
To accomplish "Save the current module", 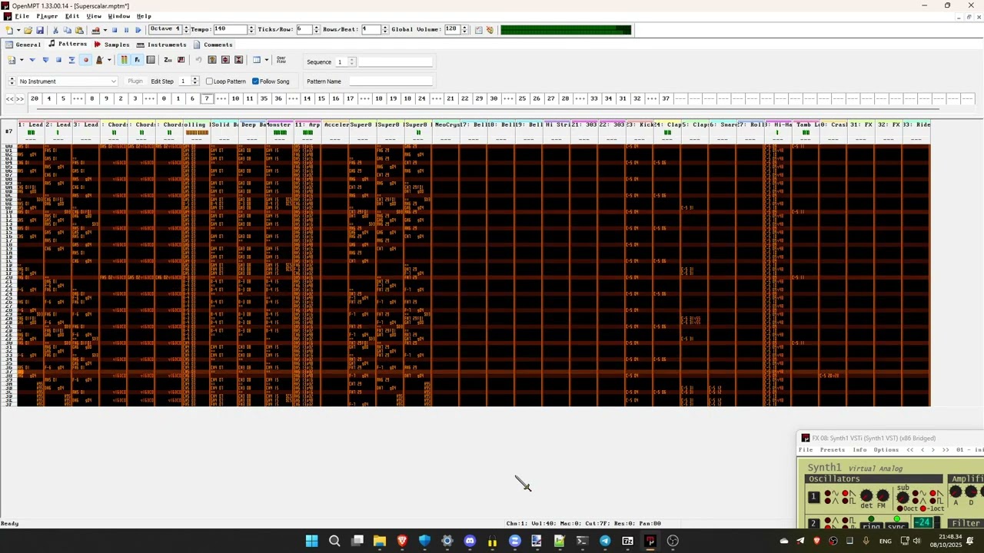I will click(x=40, y=30).
